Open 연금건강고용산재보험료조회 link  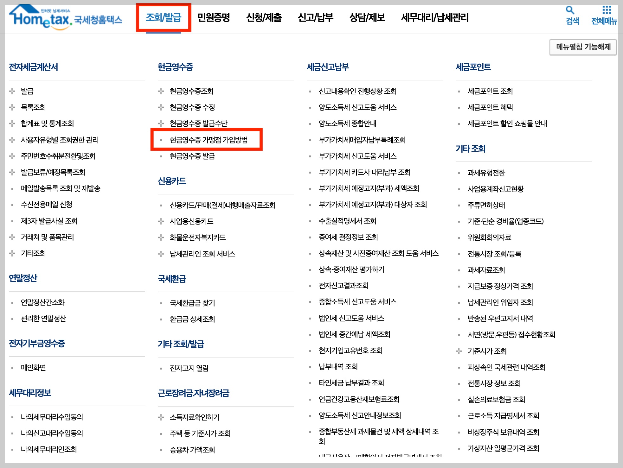click(x=359, y=399)
